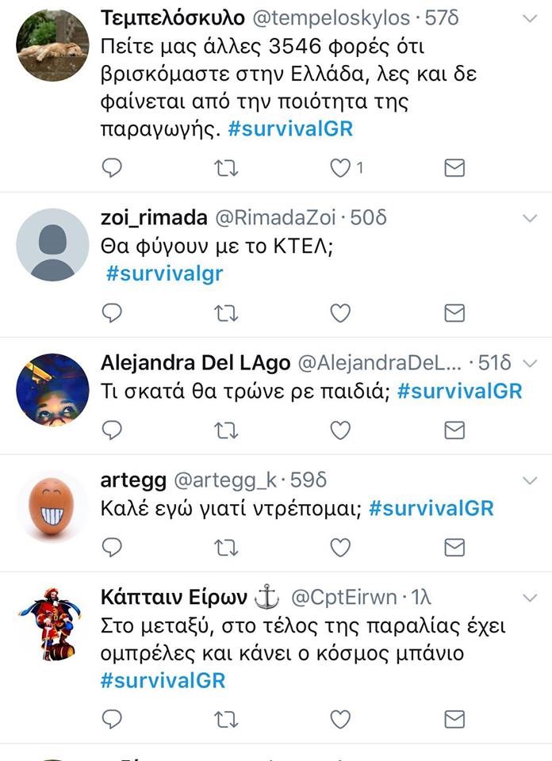Reply to Κάπταιν Είρων's tweet
The height and width of the screenshot is (761, 552).
[x=112, y=719]
